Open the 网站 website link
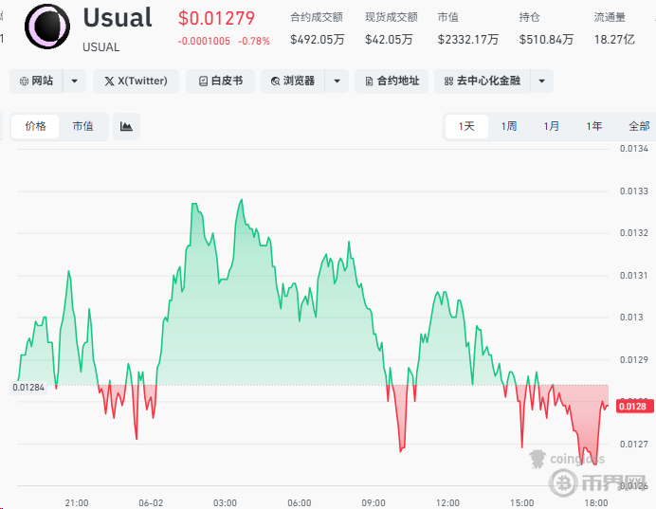Image resolution: width=656 pixels, height=509 pixels. 36,82
